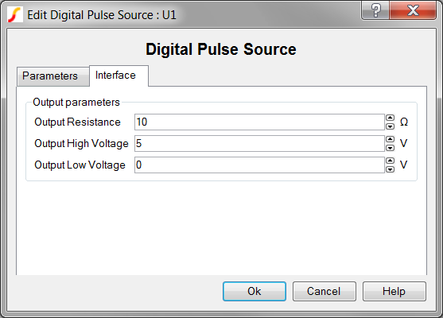Click the Output parameters group label
The height and width of the screenshot is (318, 443).
click(76, 103)
